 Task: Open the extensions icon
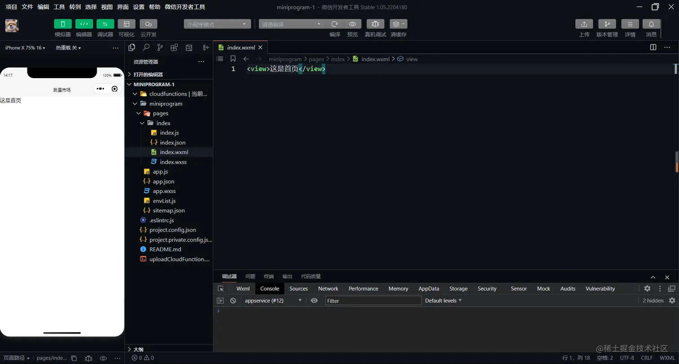point(174,47)
